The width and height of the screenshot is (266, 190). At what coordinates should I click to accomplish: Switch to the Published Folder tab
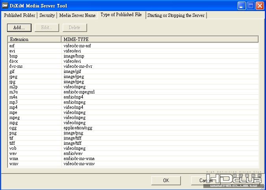tap(20, 15)
